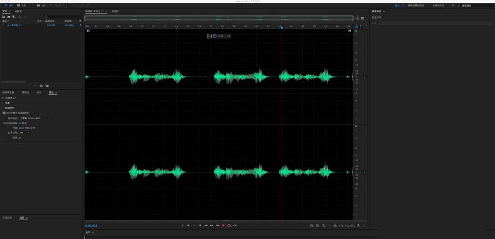Screen dimensions: 495x239
Task: Toggle loop playback in transport
Action: 229,226
